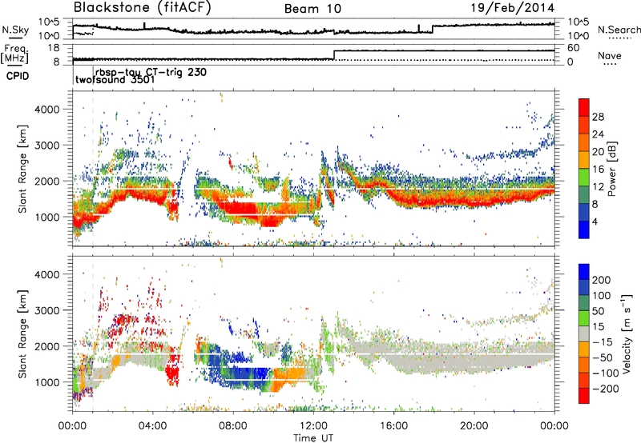Screen dimensions: 641x443
Task: Click the 'Velocity [m s-1]' colorbar label
Action: point(626,333)
